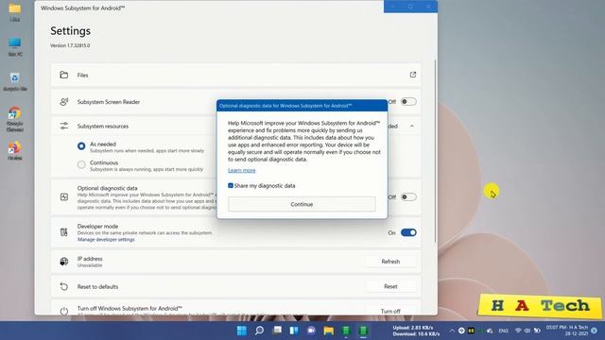Show hidden icons tray chevron
This screenshot has width=605, height=340.
452,331
